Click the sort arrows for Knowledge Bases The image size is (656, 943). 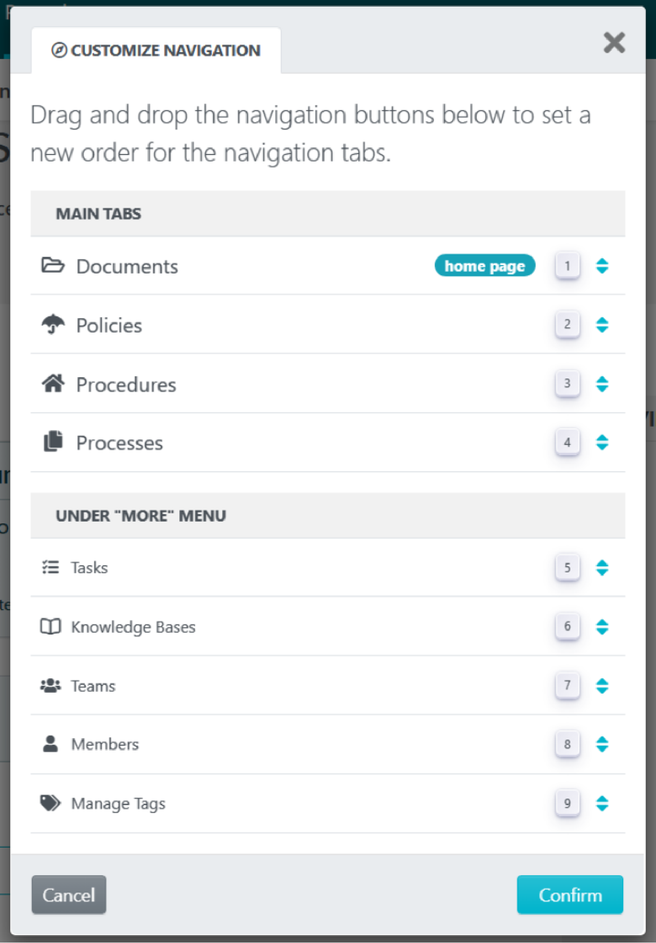click(602, 627)
